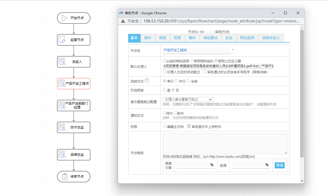
Task: Click the clipboard check icon in 结束节点
Action: pyautogui.click(x=65, y=177)
